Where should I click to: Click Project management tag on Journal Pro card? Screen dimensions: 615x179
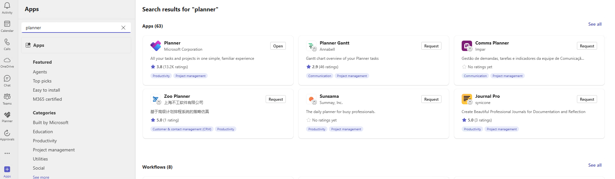click(x=502, y=129)
